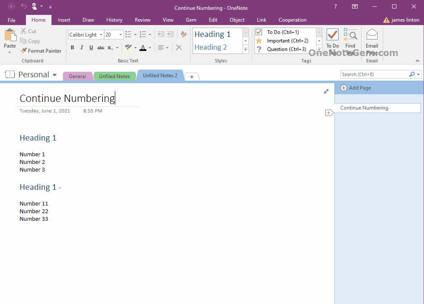This screenshot has height=304, width=424.
Task: Apply text highlight color
Action: (129, 47)
